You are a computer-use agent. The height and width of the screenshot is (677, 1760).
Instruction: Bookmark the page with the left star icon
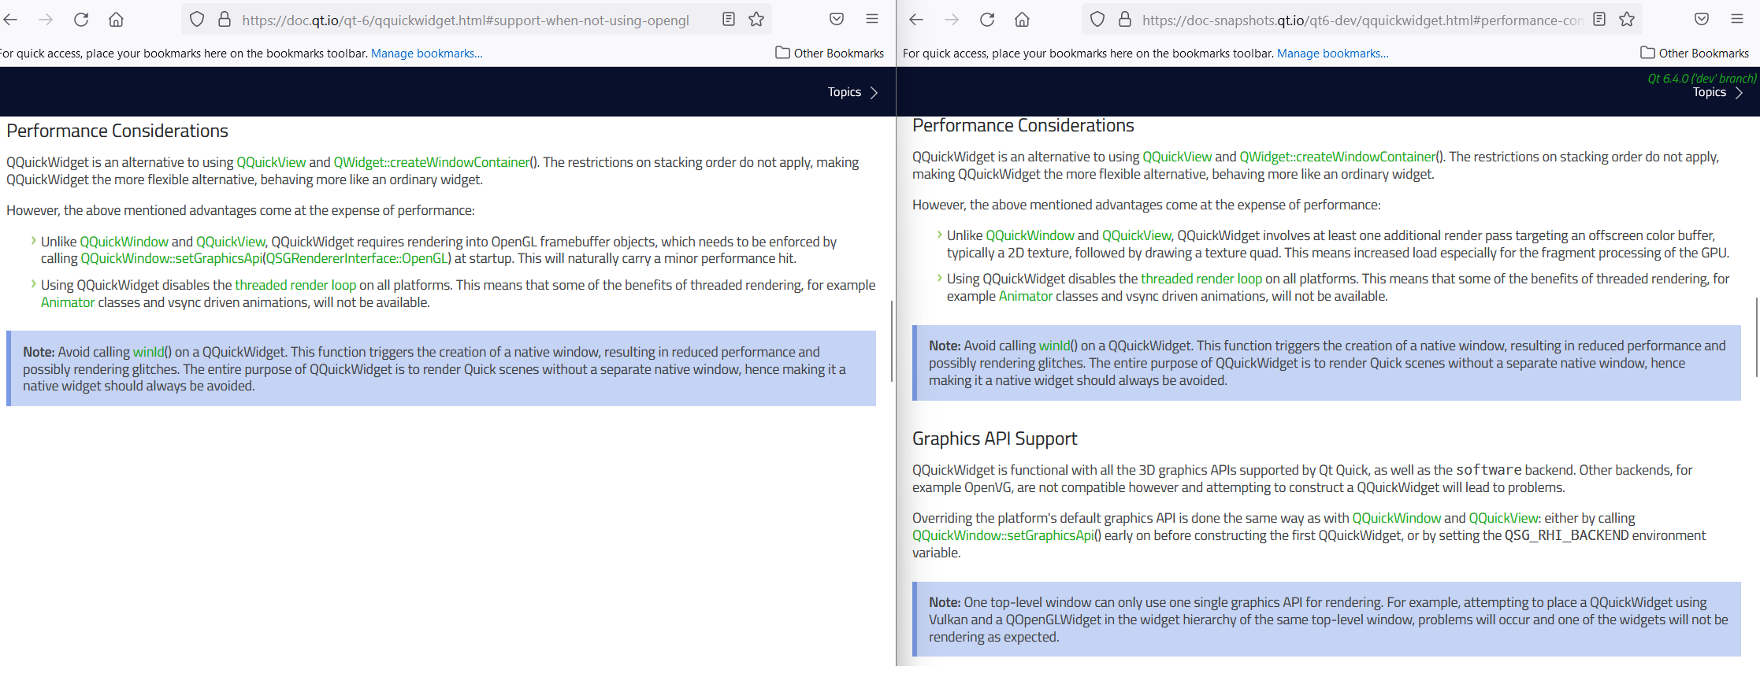coord(756,20)
